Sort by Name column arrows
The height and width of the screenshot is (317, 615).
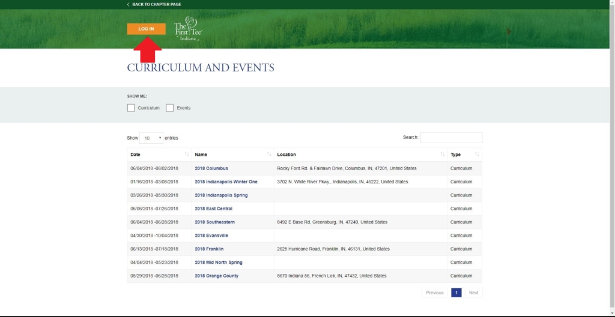pos(268,155)
